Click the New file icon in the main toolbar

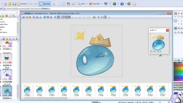point(5,4)
